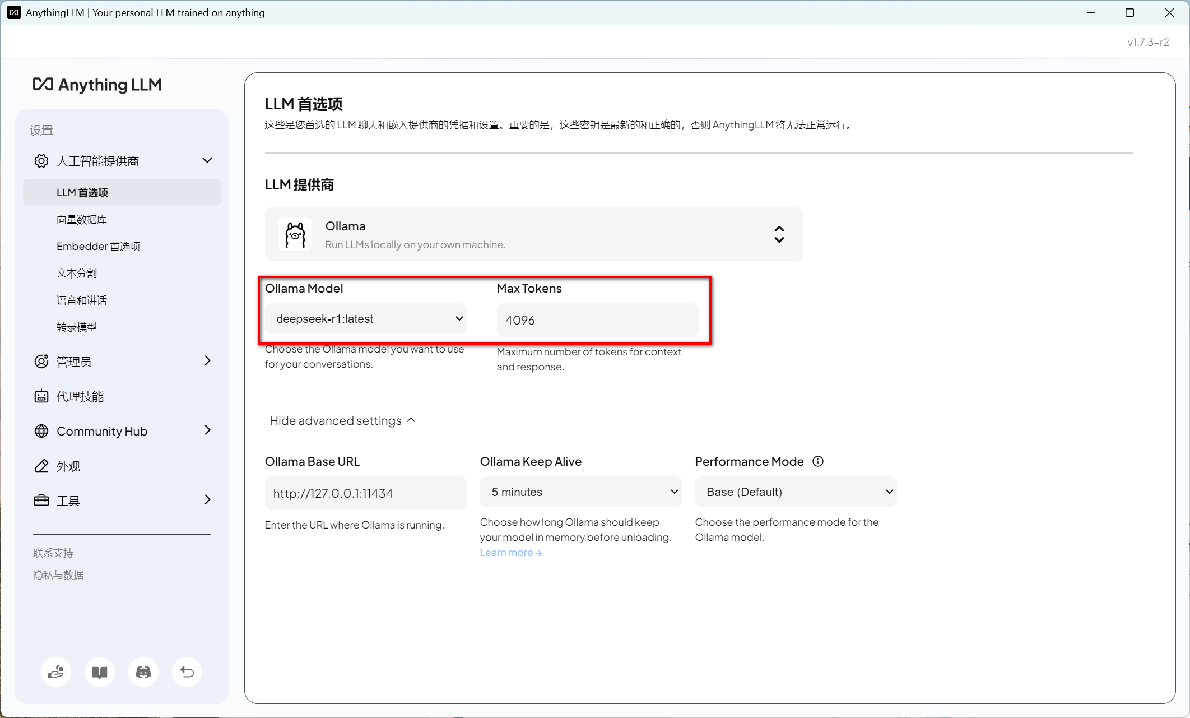1190x718 pixels.
Task: Open the Performance Mode dropdown
Action: coord(796,492)
